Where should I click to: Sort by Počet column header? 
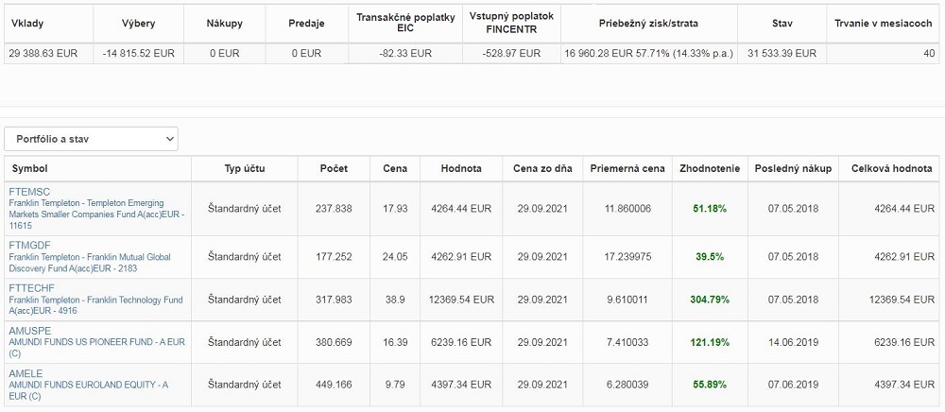pyautogui.click(x=334, y=168)
